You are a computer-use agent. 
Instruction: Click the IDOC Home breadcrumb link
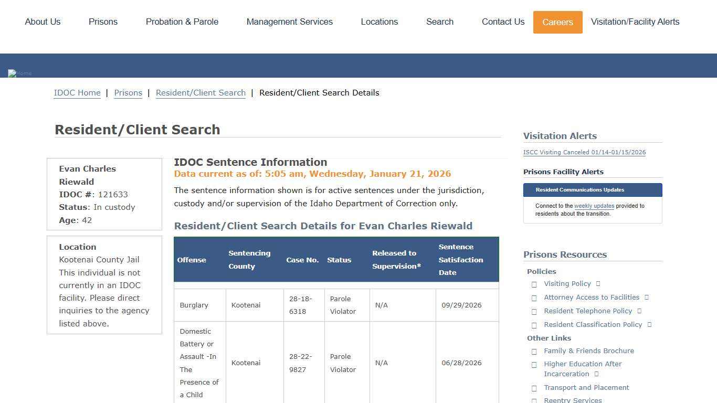77,92
